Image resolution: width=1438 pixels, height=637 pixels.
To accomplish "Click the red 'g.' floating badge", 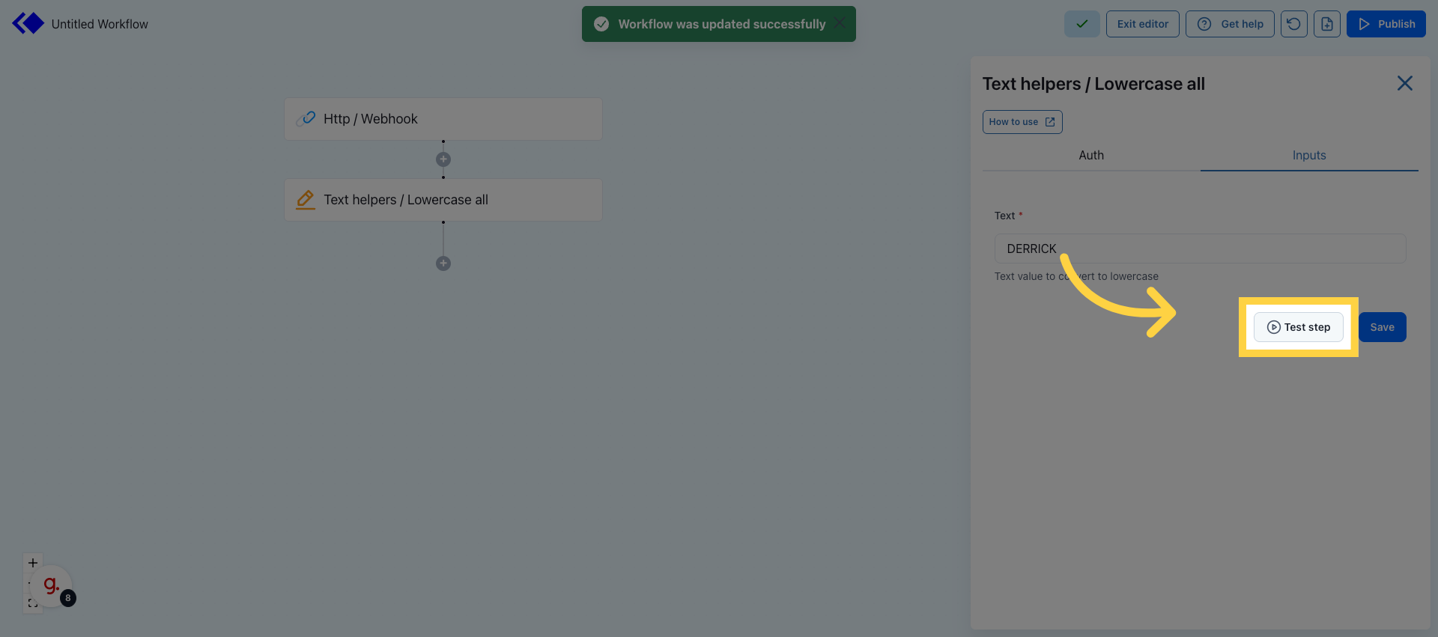I will [51, 585].
